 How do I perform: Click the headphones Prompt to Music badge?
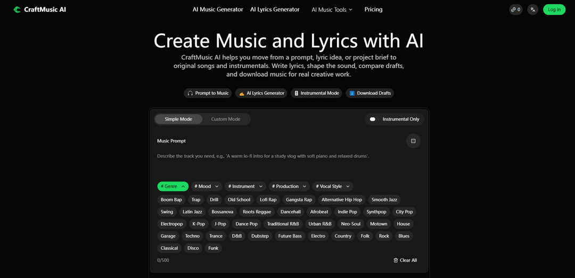point(208,93)
